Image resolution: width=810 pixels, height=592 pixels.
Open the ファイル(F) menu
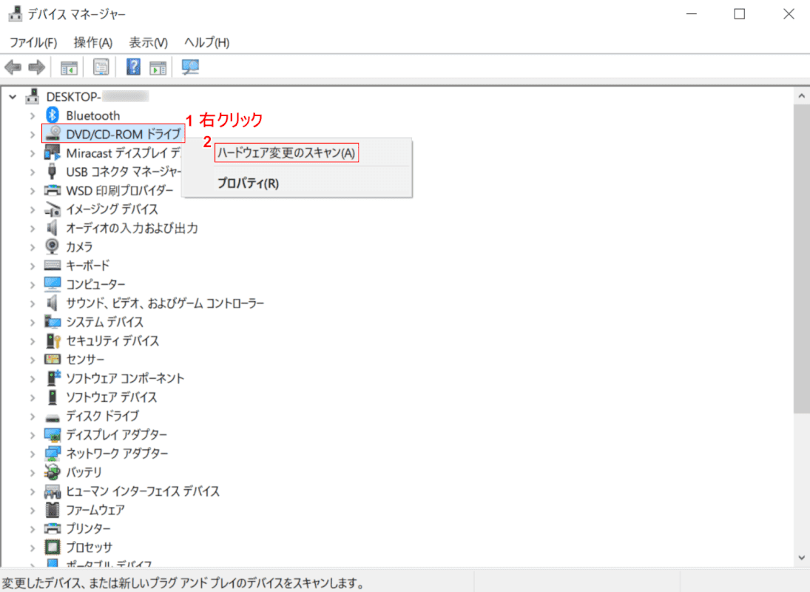tap(33, 42)
